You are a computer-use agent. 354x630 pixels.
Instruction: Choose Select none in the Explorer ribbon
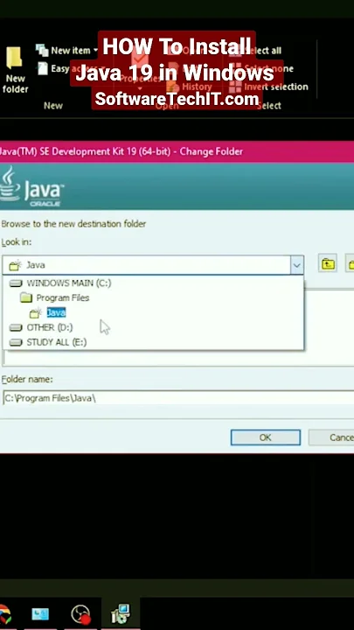[263, 69]
